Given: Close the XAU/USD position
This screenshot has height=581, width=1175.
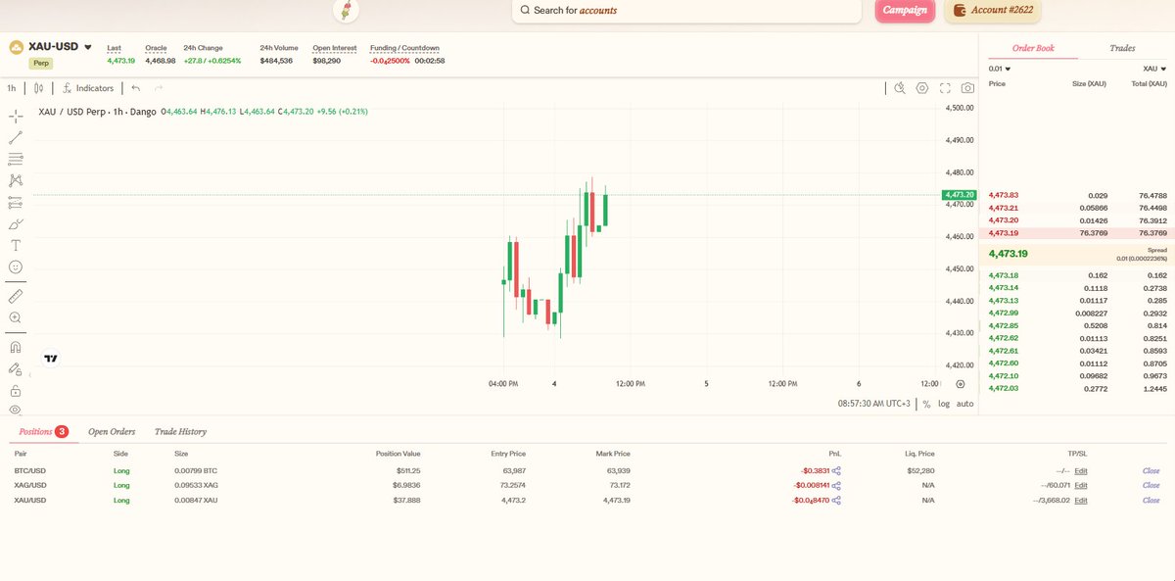Looking at the screenshot, I should tap(1151, 501).
